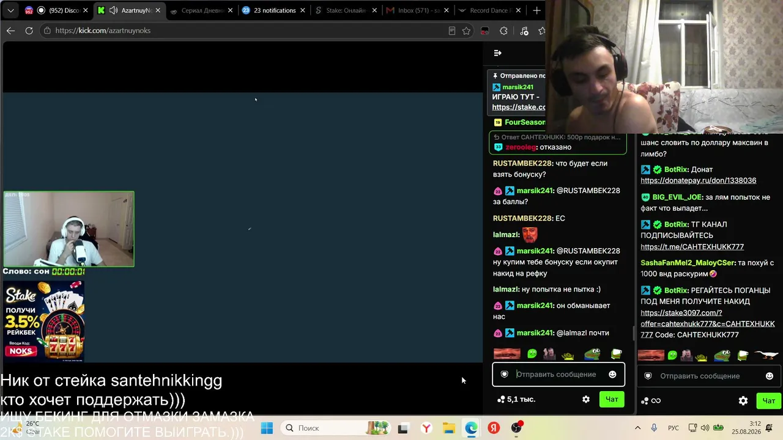Screen dimensions: 783x440
Task: Open right chat settings gear
Action: (743, 401)
